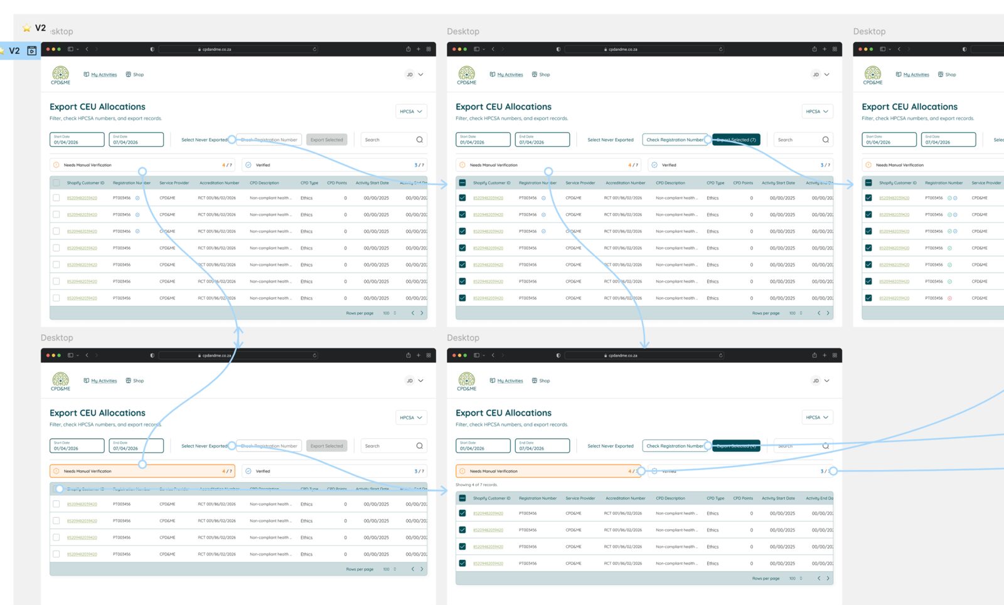Click the browser back arrow in top-left frame
Viewport: 1004px width, 605px height.
click(x=87, y=49)
